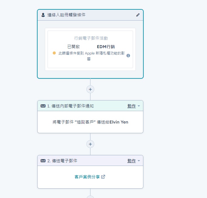Click the orange warning dot in filter card

click(54, 53)
